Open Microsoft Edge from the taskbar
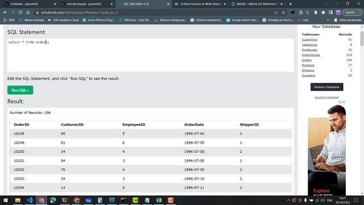This screenshot has width=364, height=205. [x=53, y=200]
